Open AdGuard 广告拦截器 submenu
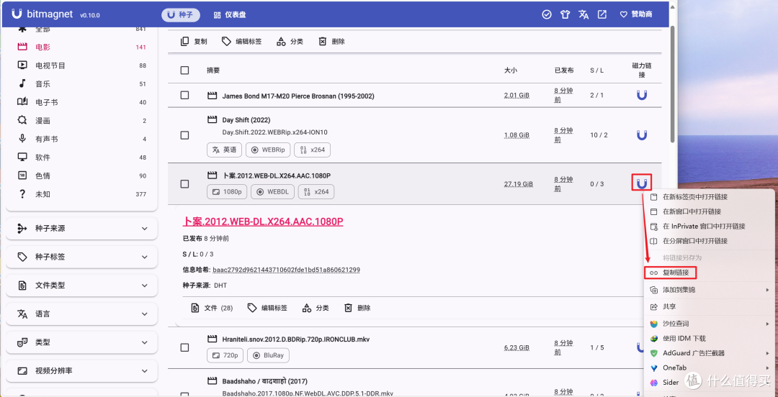This screenshot has height=397, width=778. point(709,353)
